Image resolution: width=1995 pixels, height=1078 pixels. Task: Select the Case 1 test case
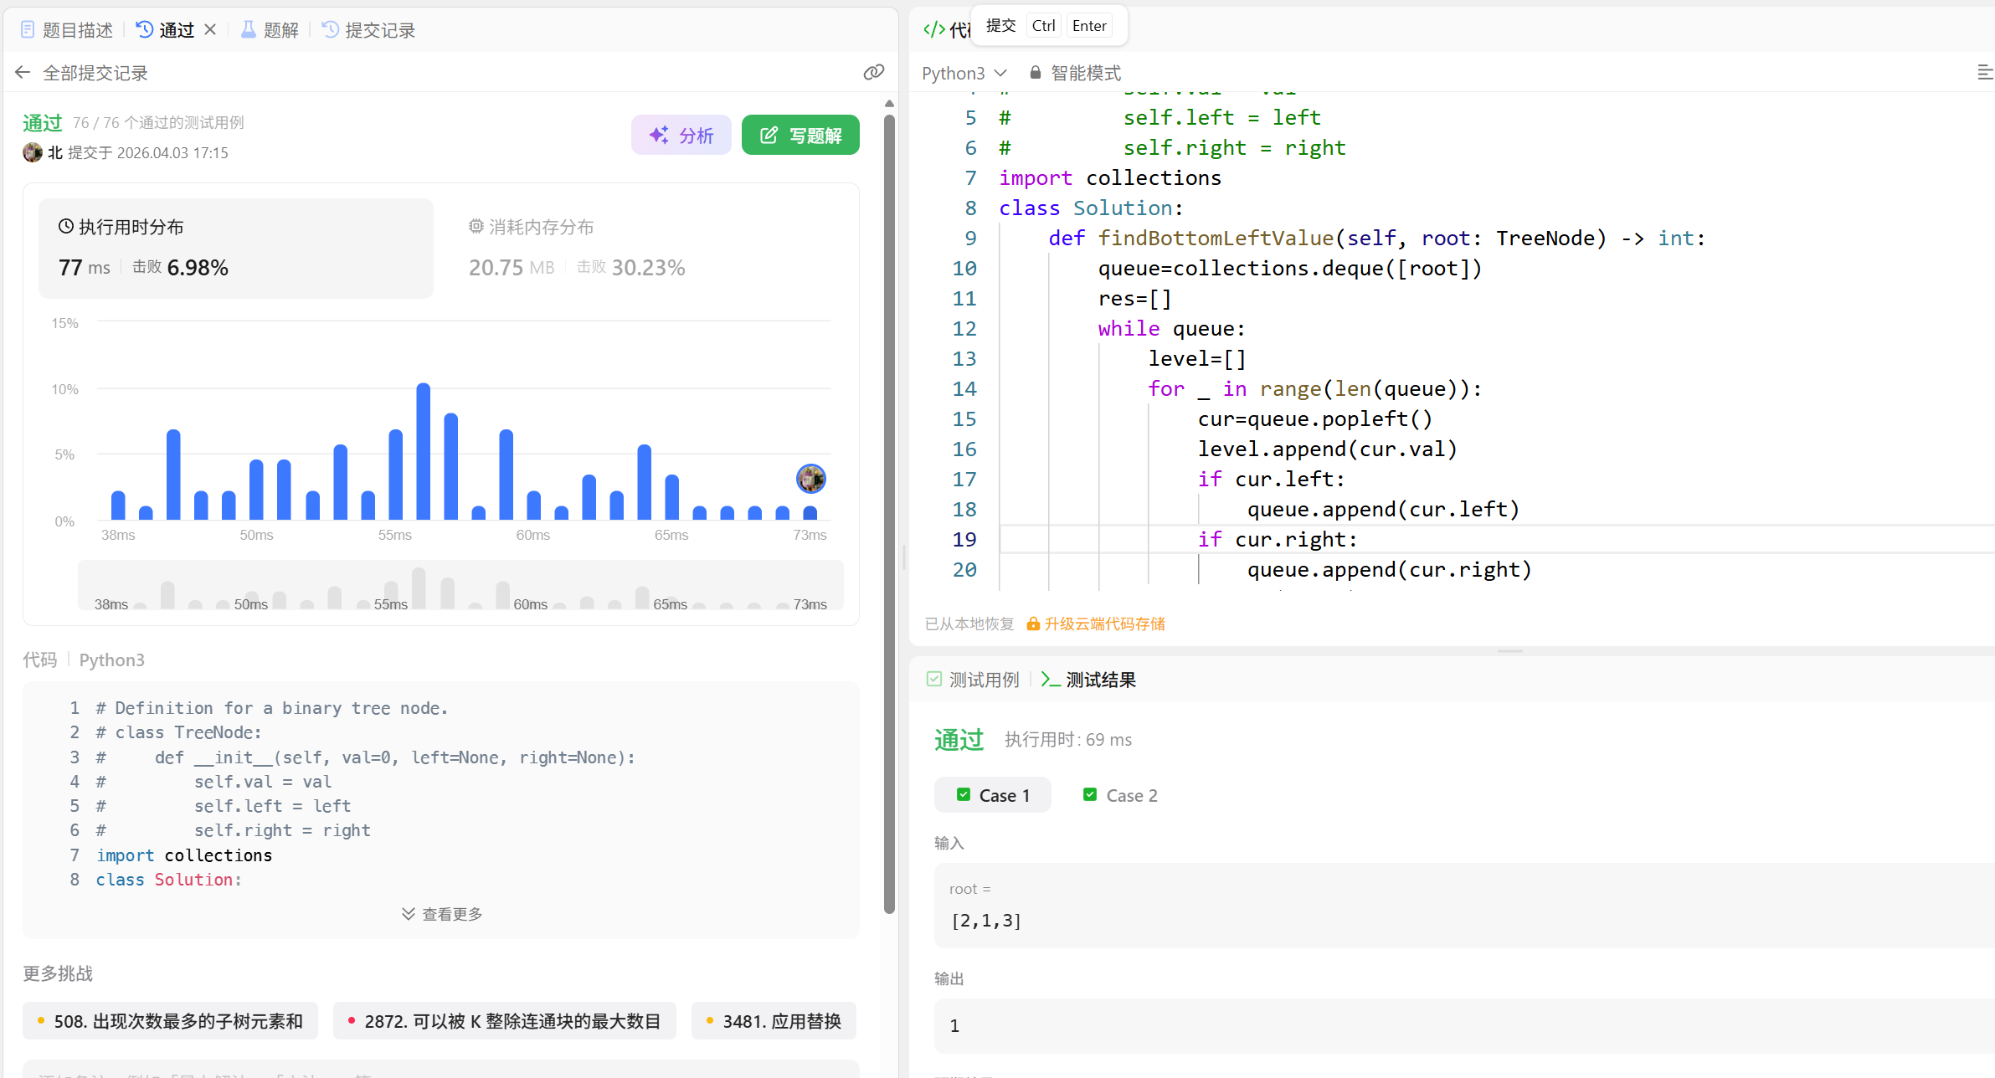(x=993, y=795)
